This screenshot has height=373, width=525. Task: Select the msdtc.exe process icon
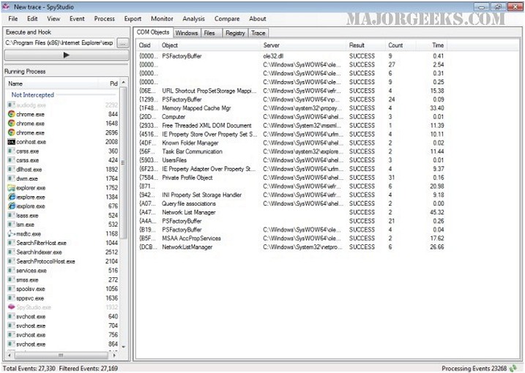[12, 233]
